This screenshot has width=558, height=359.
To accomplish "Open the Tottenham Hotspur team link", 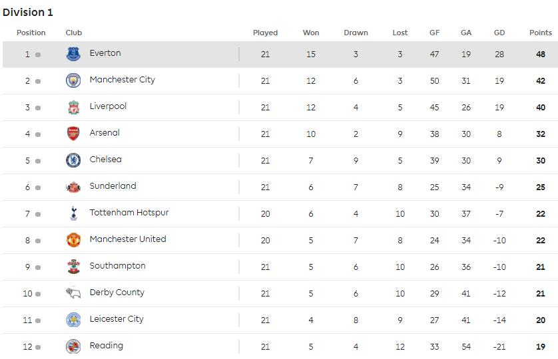I will 129,213.
